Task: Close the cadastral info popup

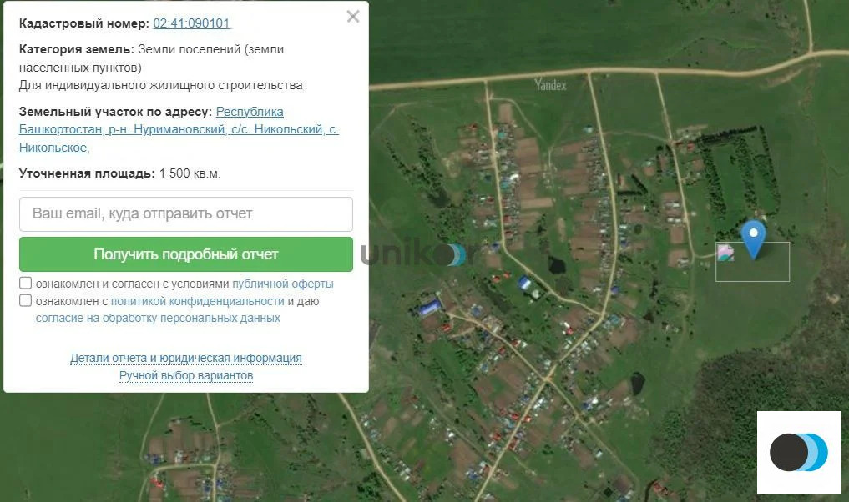Action: pyautogui.click(x=353, y=16)
